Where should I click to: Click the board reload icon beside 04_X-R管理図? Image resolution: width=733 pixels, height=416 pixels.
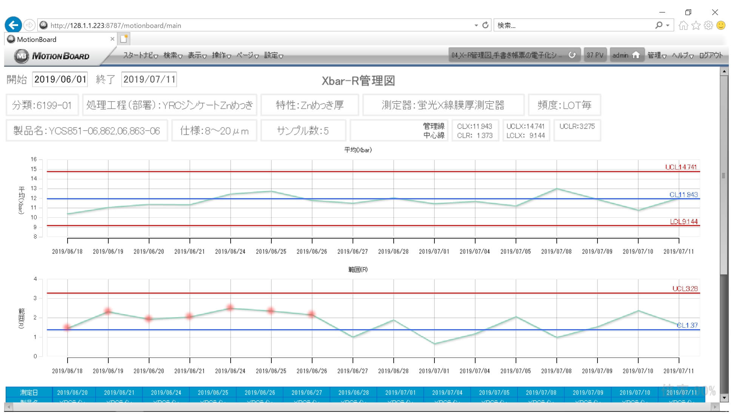point(572,55)
